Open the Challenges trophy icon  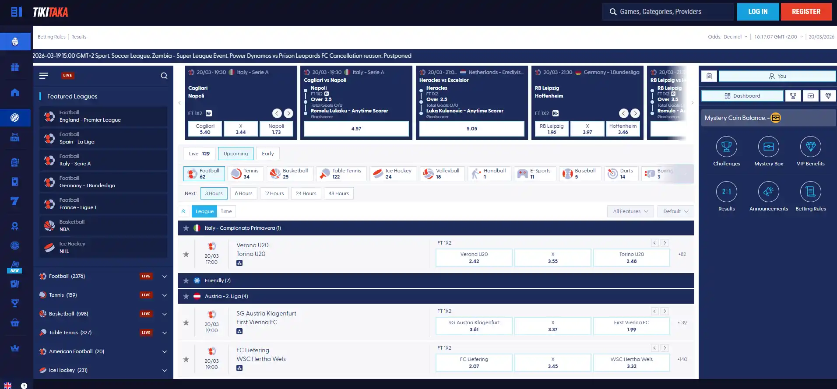[726, 147]
